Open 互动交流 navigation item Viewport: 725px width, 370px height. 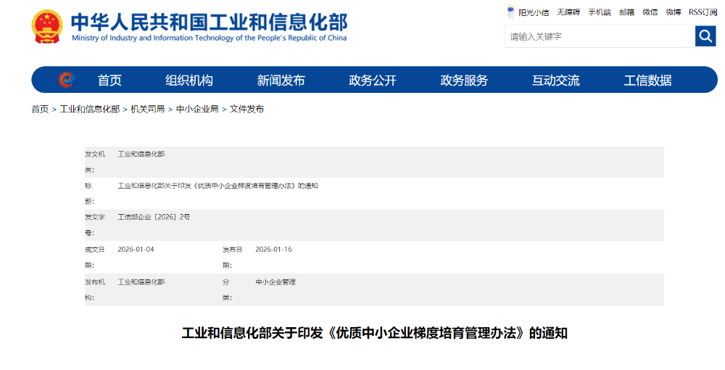[x=556, y=81]
